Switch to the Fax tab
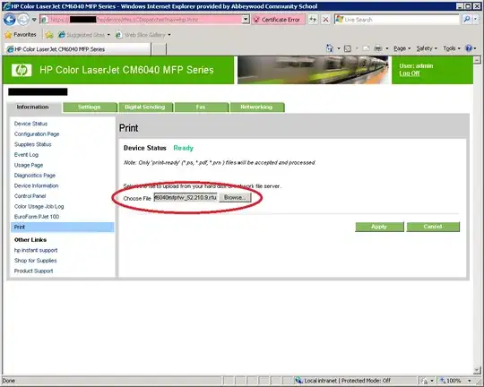484x387 pixels. [201, 107]
